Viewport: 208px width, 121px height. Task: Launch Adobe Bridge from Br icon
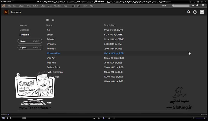click(x=73, y=6)
